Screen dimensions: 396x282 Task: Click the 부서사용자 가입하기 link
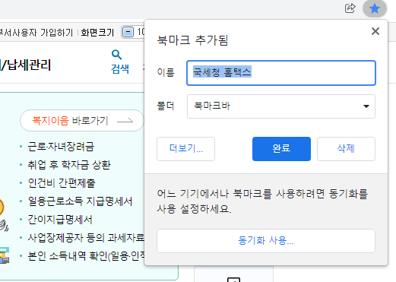click(x=36, y=33)
